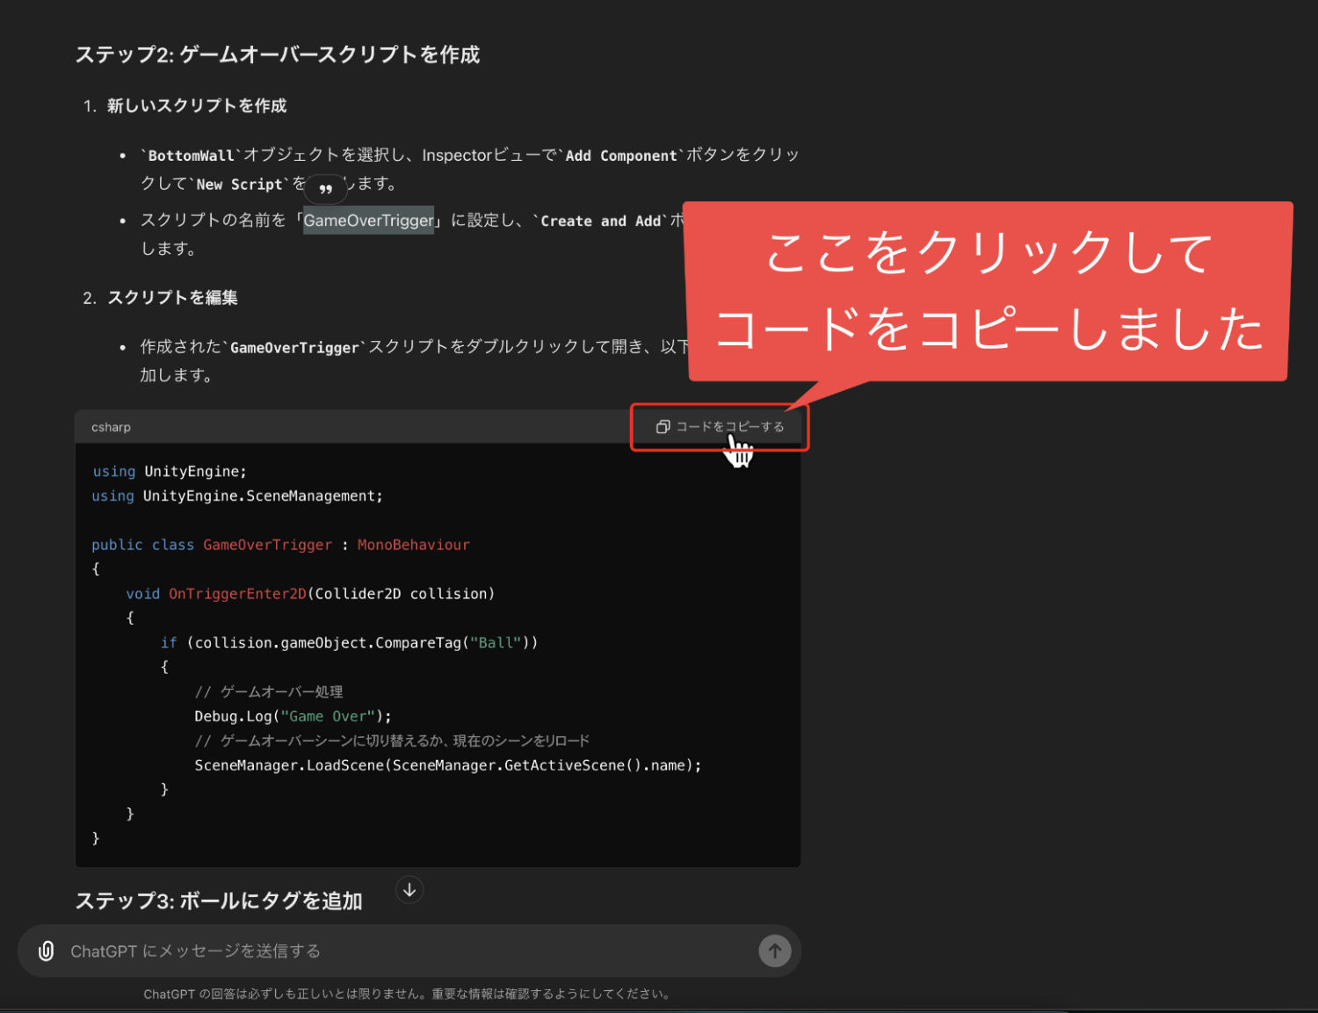Image resolution: width=1318 pixels, height=1013 pixels.
Task: Click the '新しいスクリプトを作成' list item
Action: [x=197, y=105]
